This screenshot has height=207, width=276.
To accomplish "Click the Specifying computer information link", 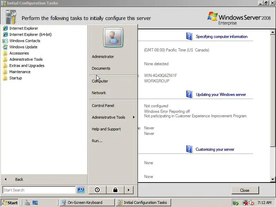I will [221, 37].
